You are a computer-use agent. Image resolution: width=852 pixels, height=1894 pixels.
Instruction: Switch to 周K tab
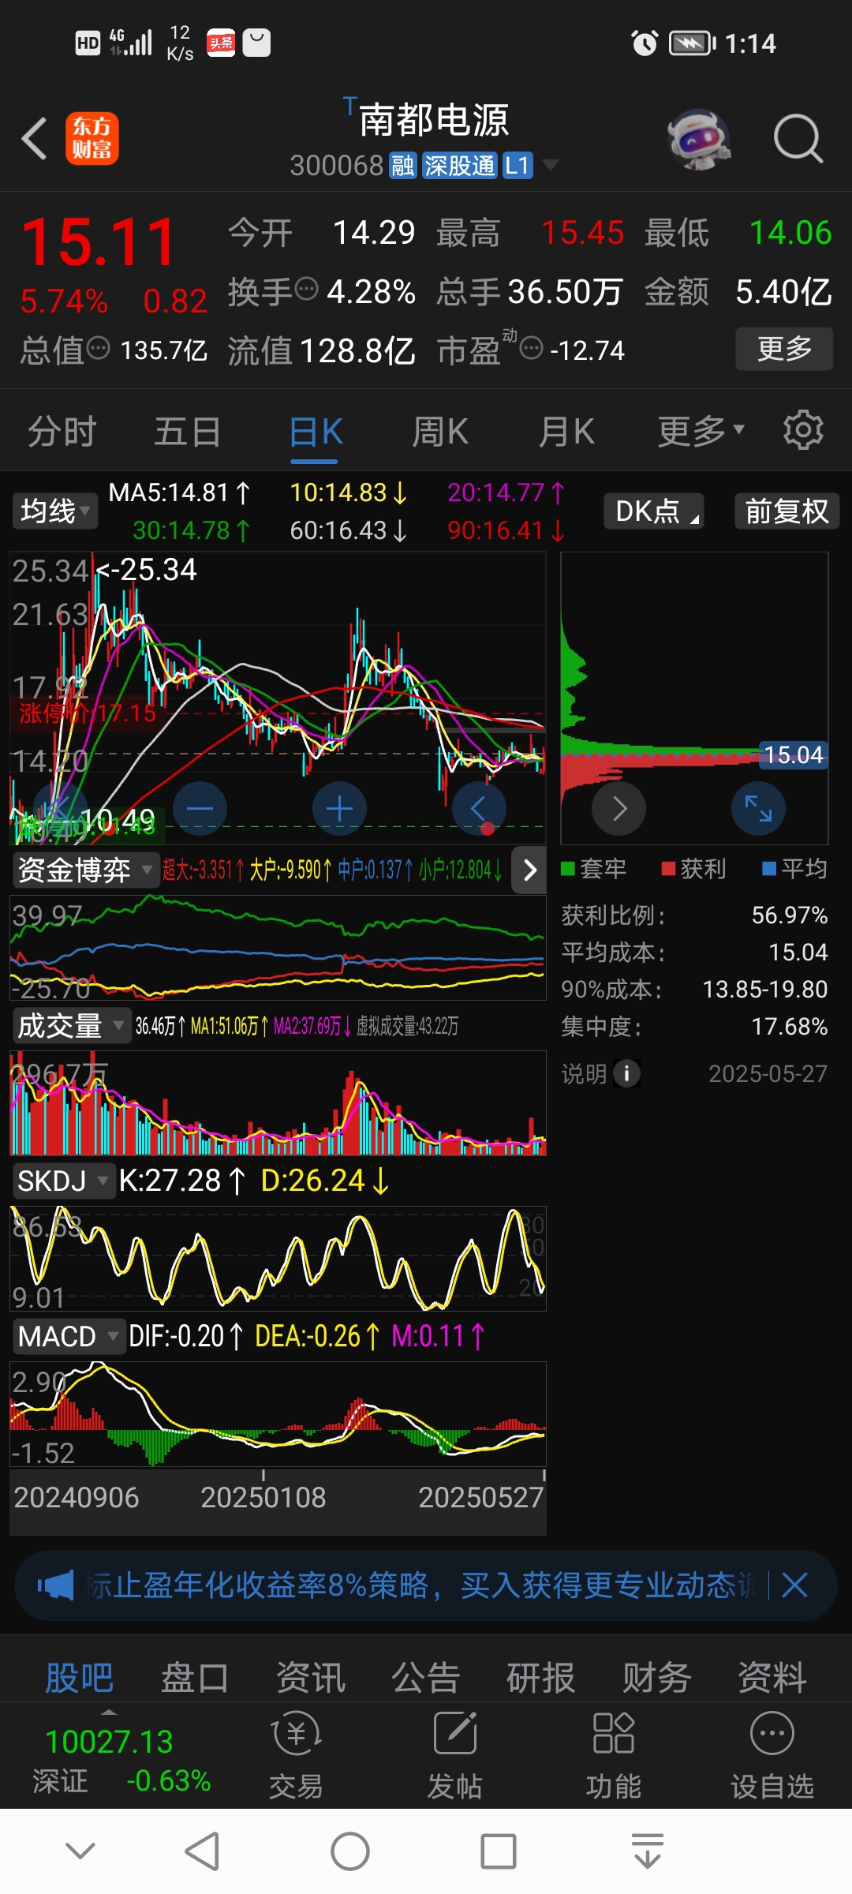440,432
